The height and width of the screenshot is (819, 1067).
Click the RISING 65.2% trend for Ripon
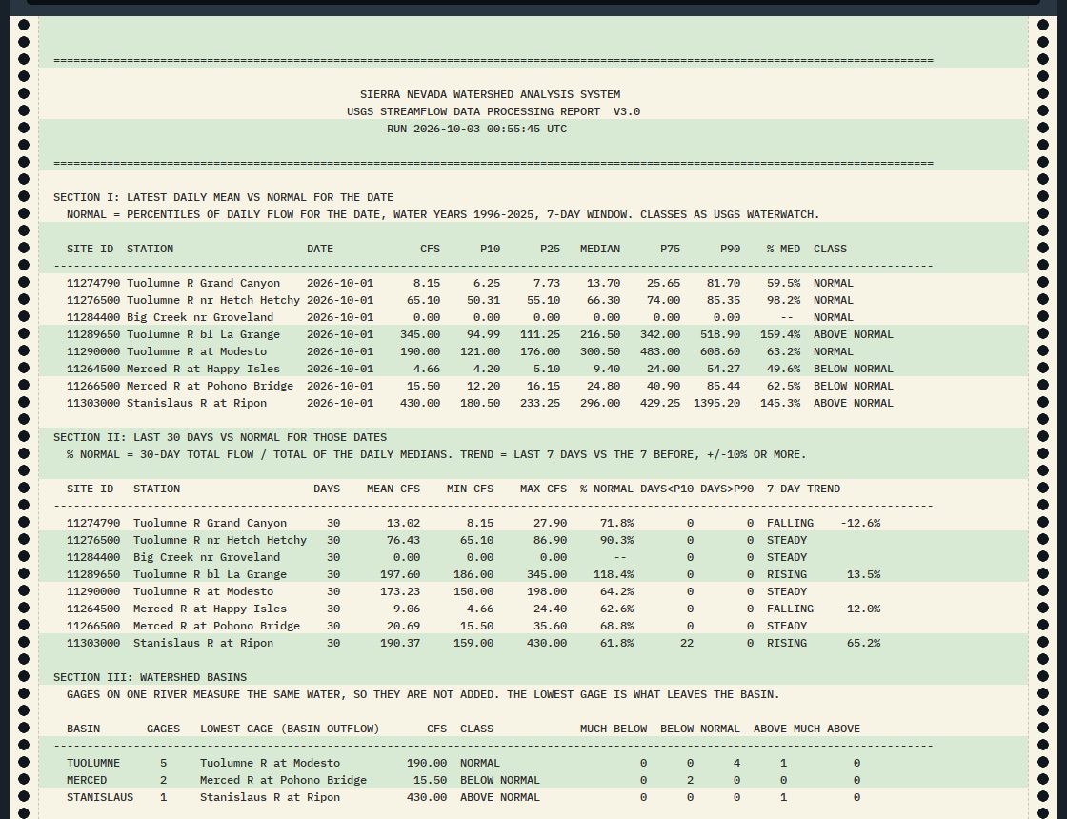point(823,643)
